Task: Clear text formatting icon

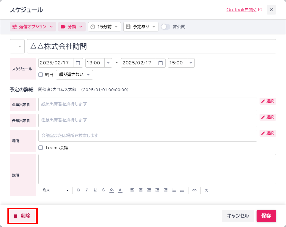Action: pyautogui.click(x=207, y=190)
